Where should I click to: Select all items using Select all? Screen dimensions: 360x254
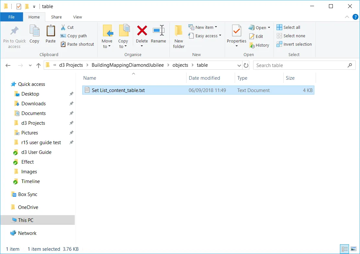[288, 27]
